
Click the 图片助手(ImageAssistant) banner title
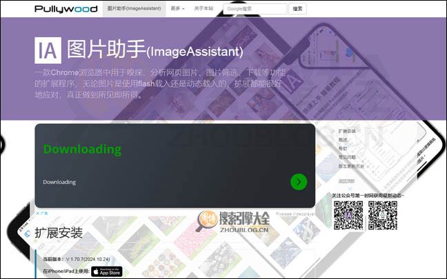coord(155,50)
